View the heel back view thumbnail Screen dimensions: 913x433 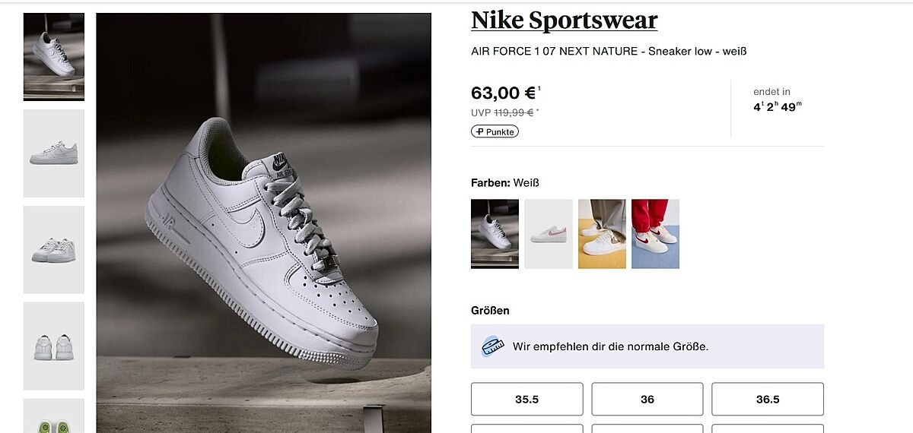click(54, 346)
